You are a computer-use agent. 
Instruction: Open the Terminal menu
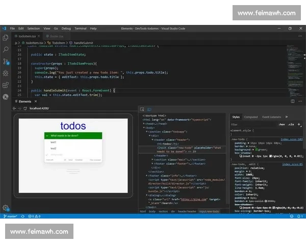coord(81,28)
